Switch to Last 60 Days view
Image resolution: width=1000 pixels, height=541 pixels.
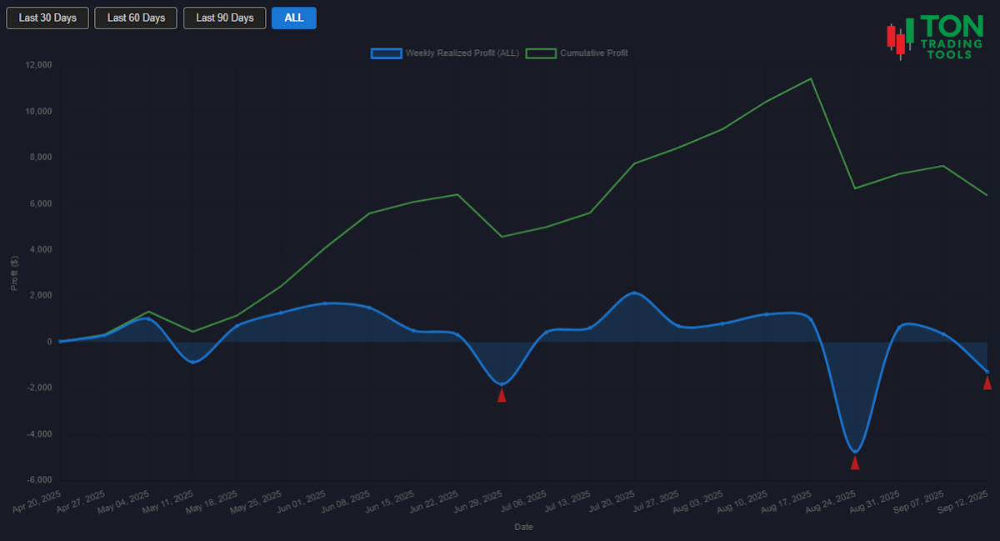tap(136, 18)
